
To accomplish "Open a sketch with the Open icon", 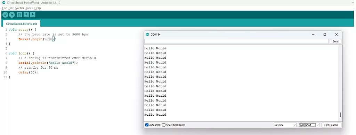I will point(26,15).
